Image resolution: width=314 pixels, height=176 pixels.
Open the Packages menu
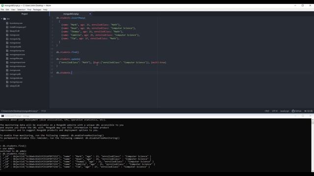(x=37, y=10)
